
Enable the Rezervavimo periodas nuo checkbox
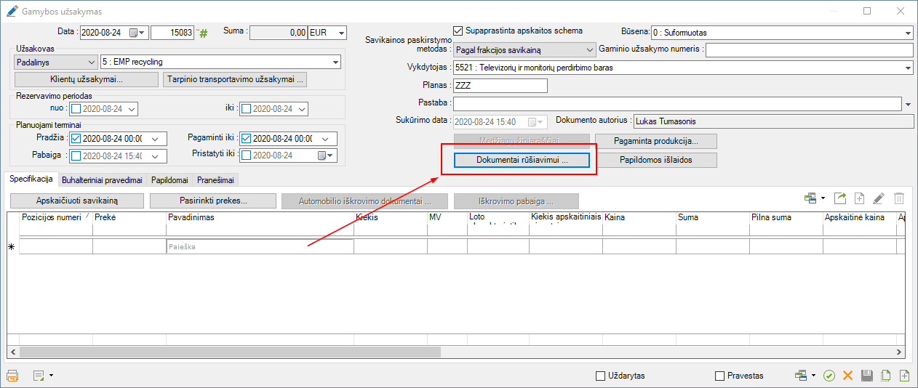[x=76, y=109]
